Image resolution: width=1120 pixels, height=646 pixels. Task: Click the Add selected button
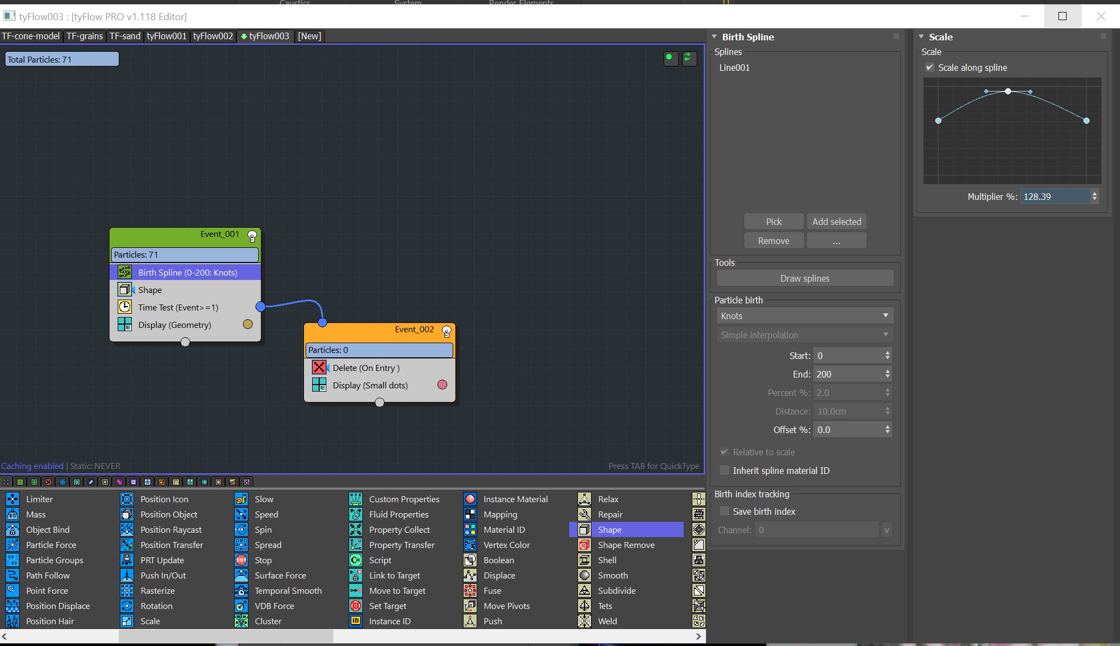point(837,222)
